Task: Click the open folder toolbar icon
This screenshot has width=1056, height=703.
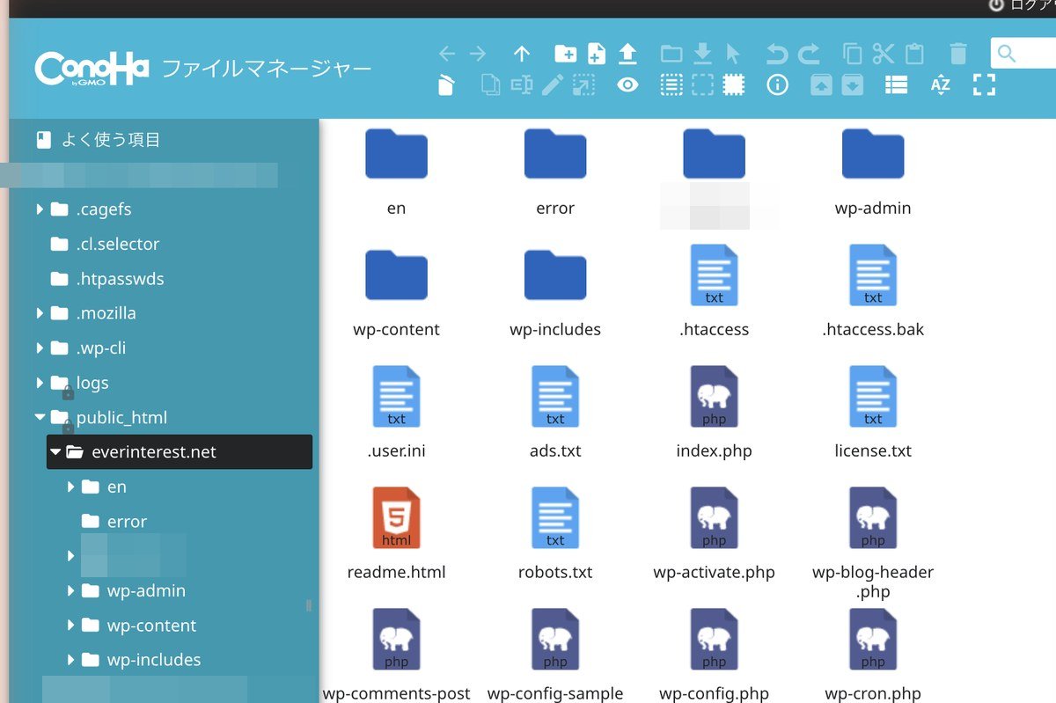Action: pos(671,55)
